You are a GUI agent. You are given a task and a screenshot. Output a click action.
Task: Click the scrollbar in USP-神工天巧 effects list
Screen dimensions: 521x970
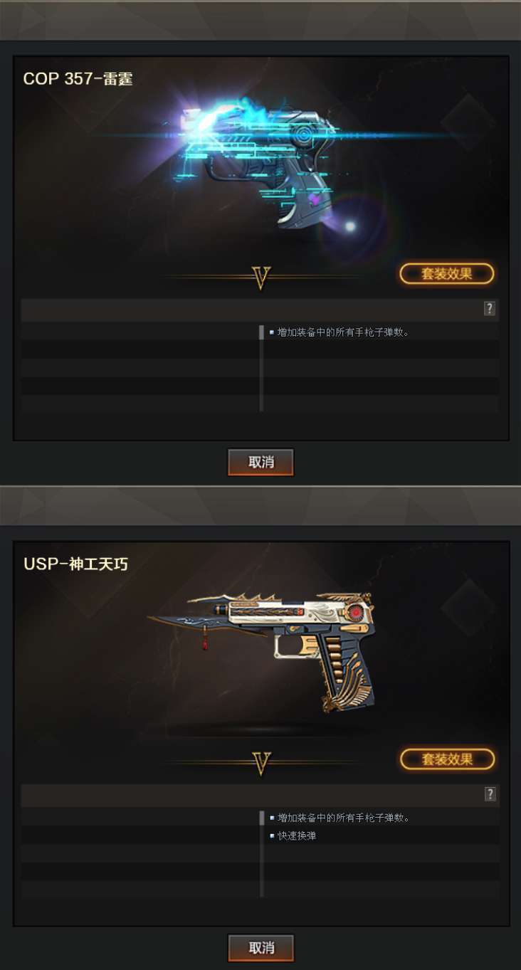[261, 853]
